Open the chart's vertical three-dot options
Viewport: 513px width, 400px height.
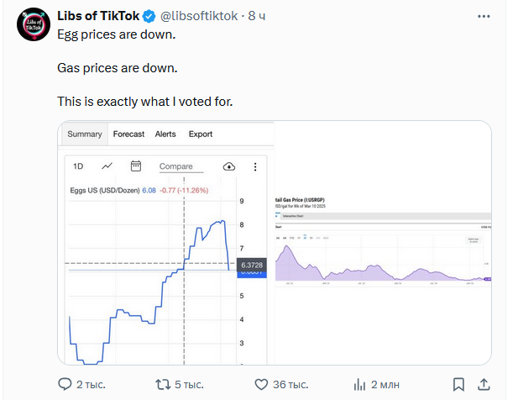[254, 166]
